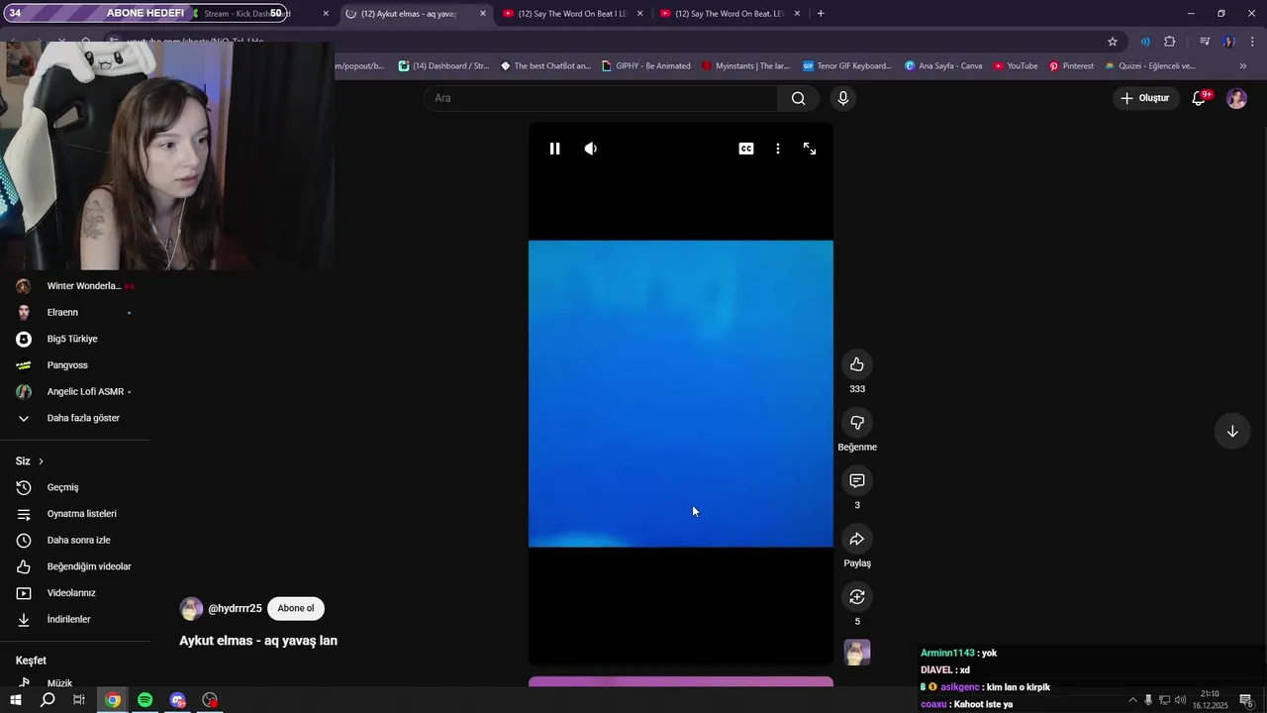Open Angelic Lofi ASMR channel

(75, 392)
